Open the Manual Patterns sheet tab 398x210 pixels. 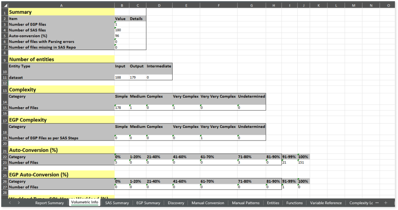245,203
